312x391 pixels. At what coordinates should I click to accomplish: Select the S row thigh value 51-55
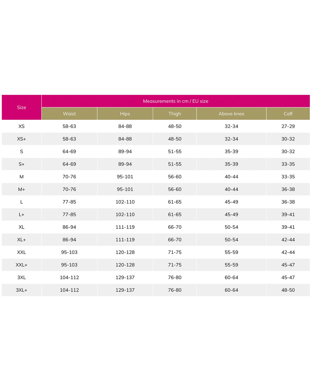(175, 152)
